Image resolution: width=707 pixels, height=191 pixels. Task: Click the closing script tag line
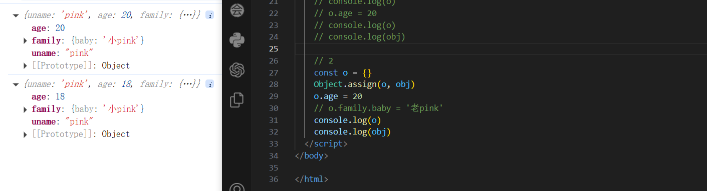pyautogui.click(x=326, y=144)
